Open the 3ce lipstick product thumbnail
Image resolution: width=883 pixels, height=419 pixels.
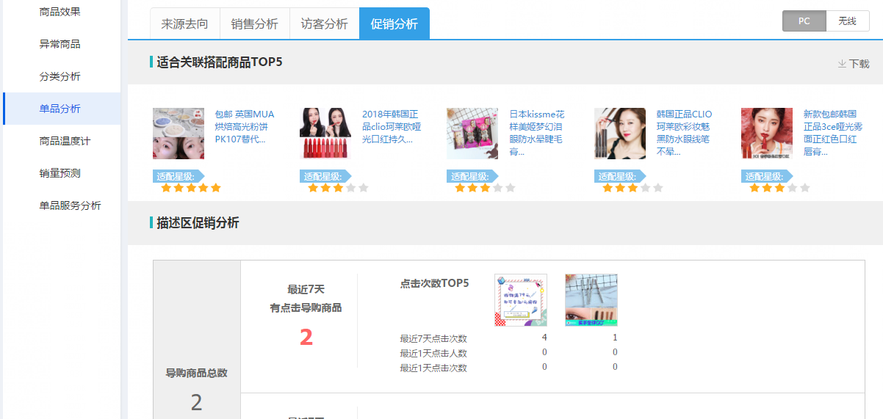tap(767, 134)
